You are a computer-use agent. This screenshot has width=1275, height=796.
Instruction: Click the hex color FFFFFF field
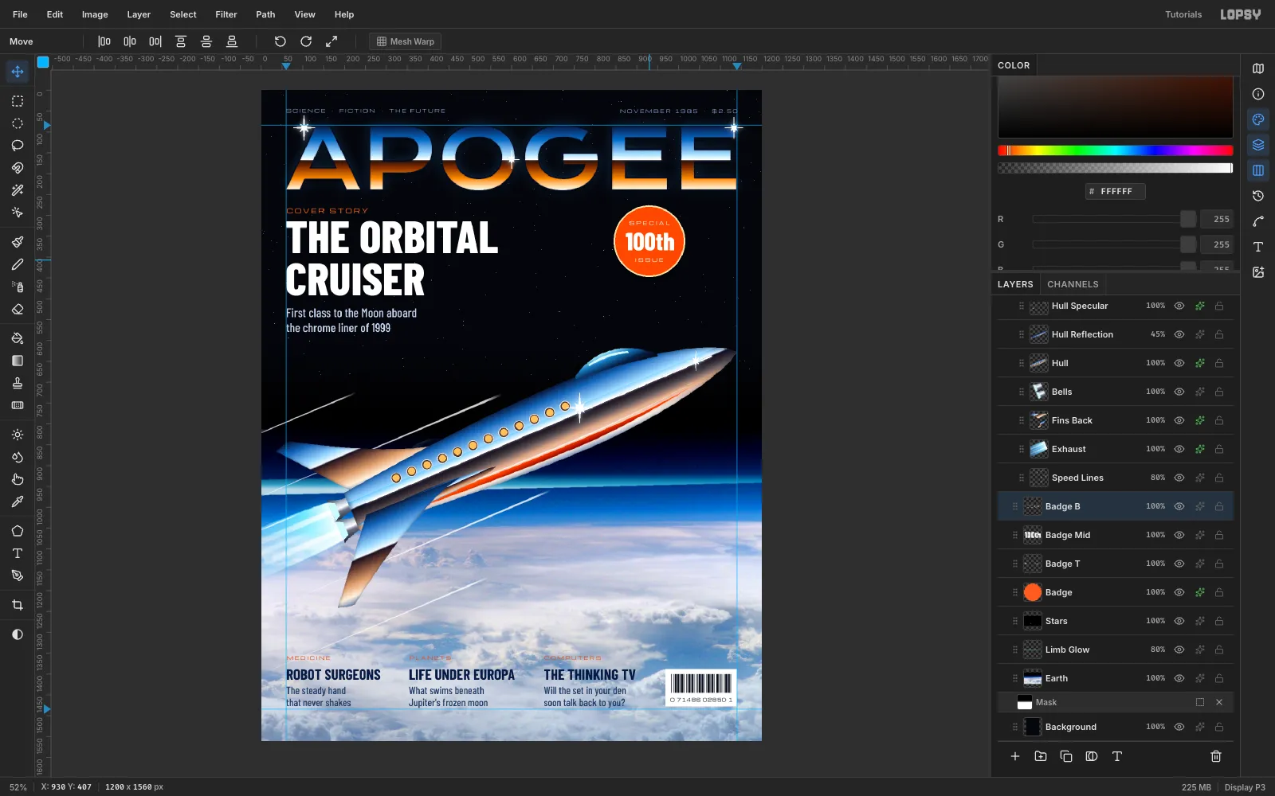tap(1116, 191)
